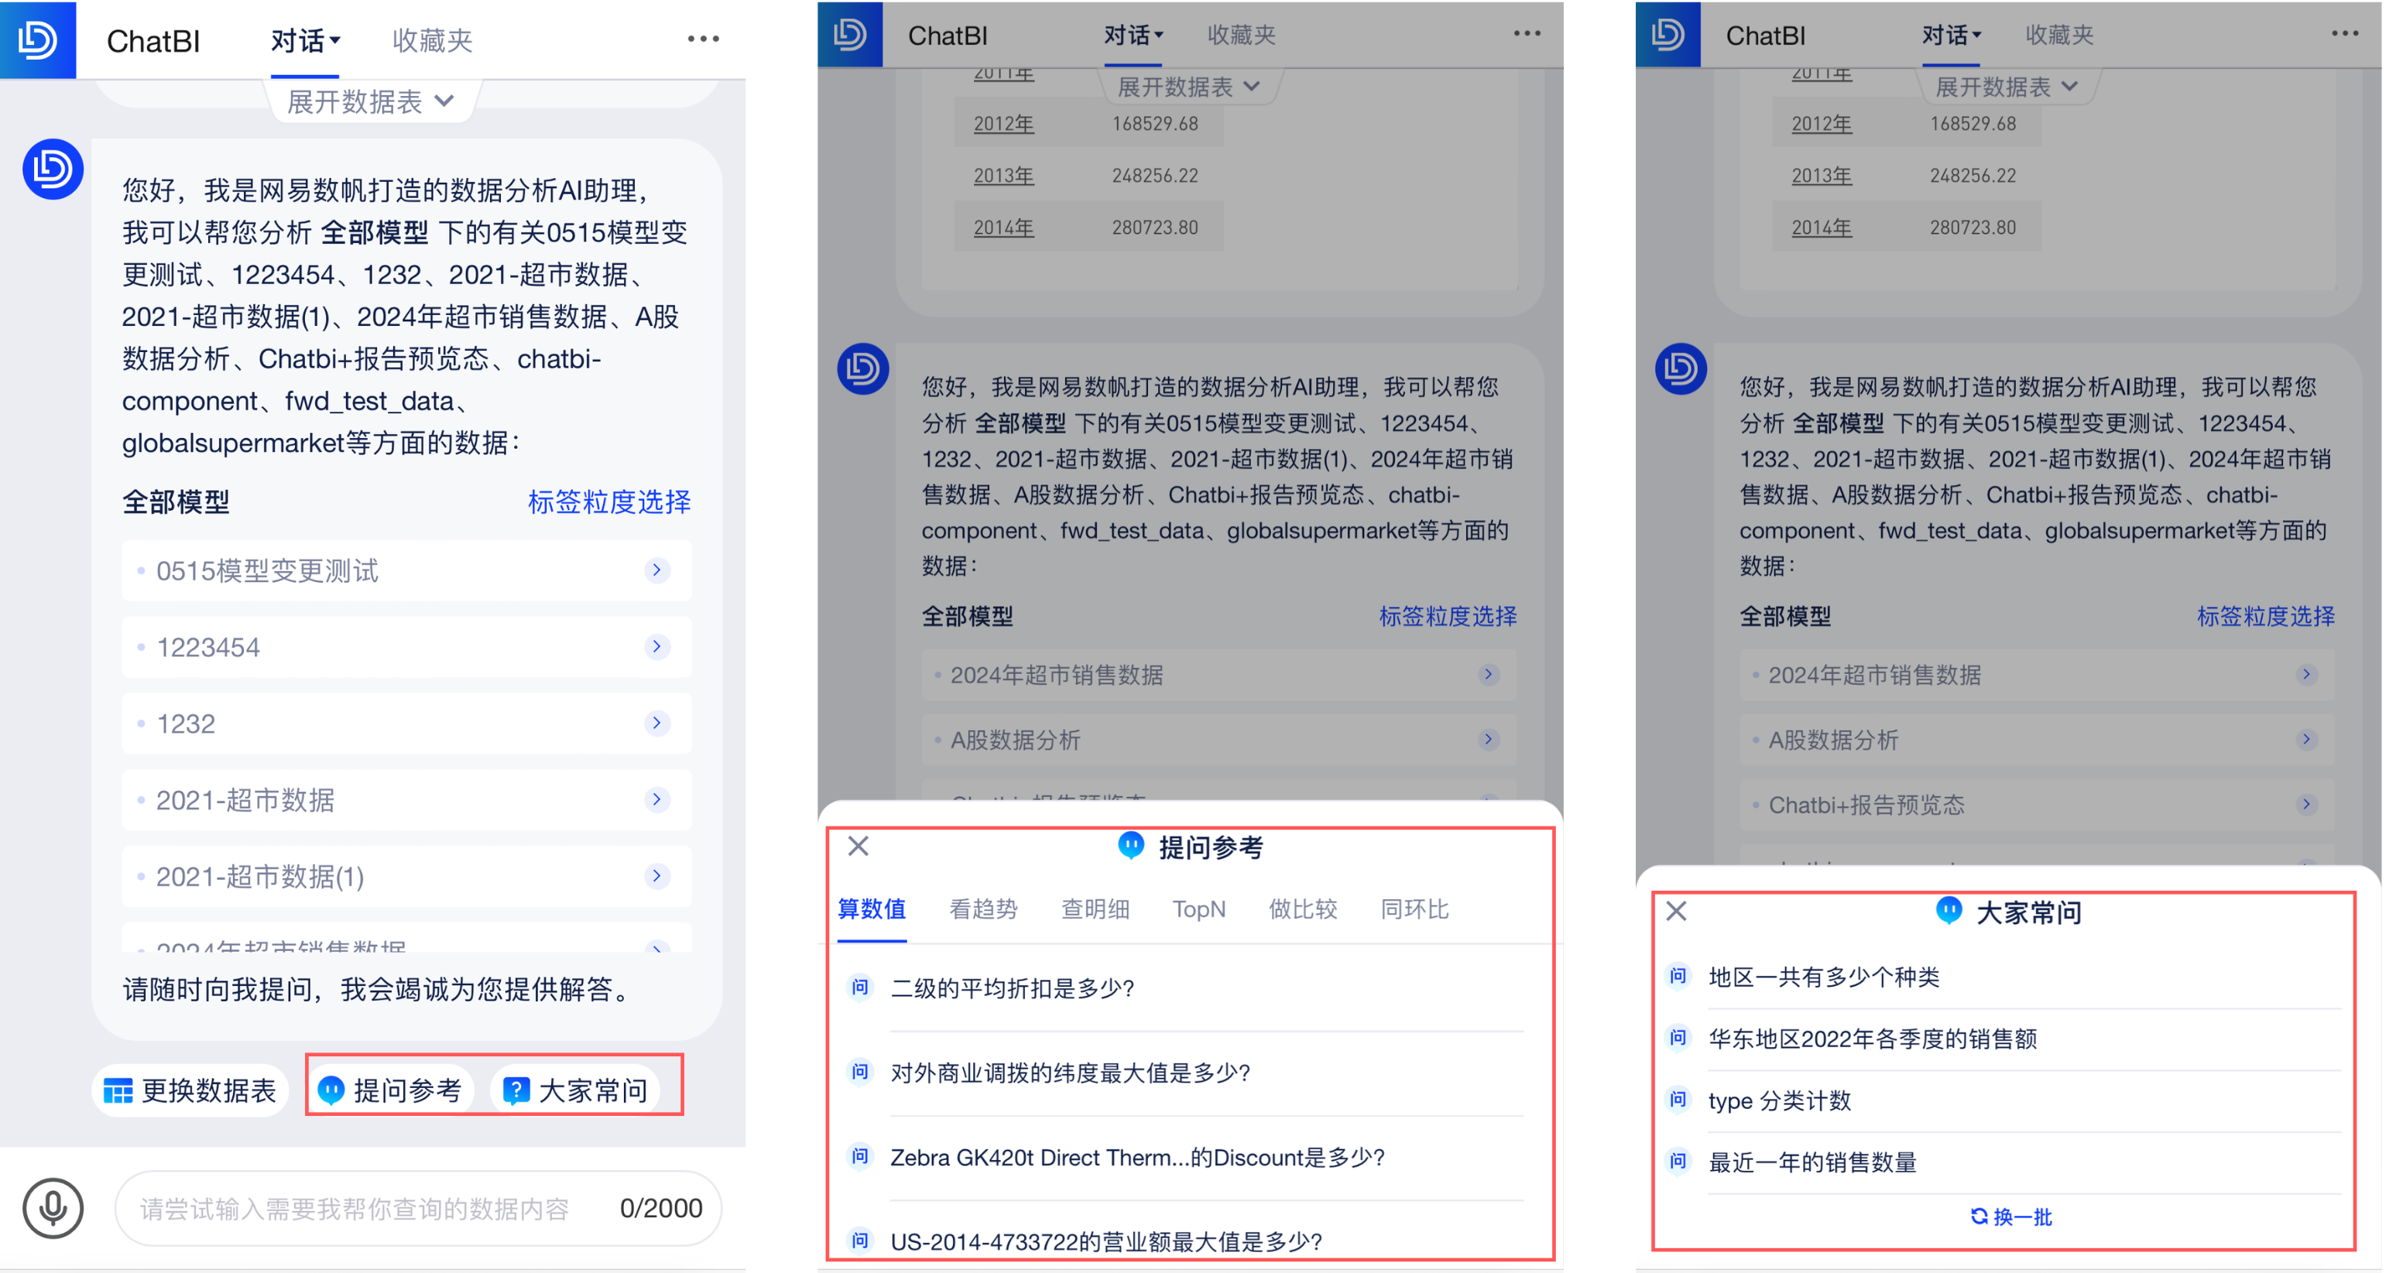This screenshot has width=2389, height=1273.
Task: Open the three-dots menu in left panel
Action: coord(703,39)
